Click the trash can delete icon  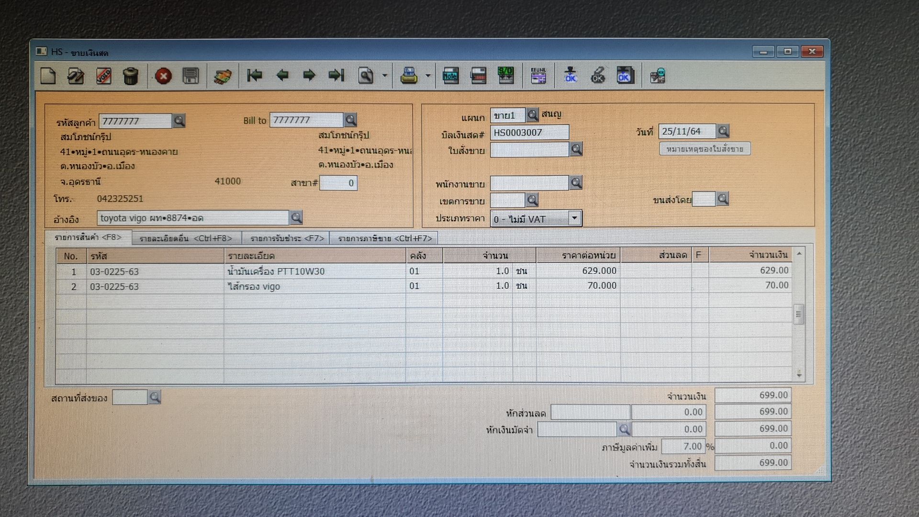pyautogui.click(x=131, y=76)
